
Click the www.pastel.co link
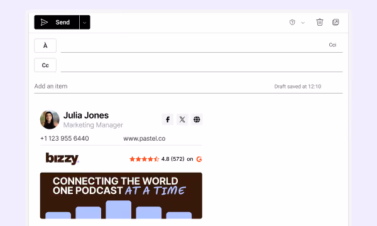point(145,138)
